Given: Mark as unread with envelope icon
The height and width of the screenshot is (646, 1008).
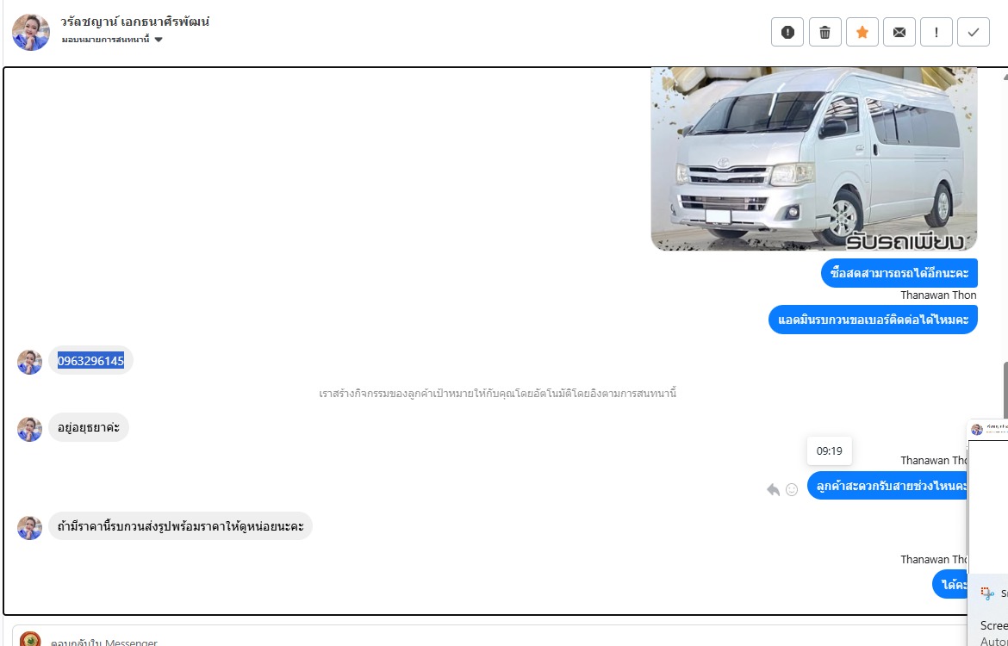Looking at the screenshot, I should pyautogui.click(x=899, y=32).
